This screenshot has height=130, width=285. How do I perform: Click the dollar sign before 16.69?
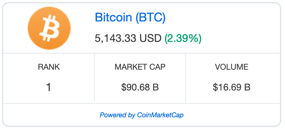215,87
